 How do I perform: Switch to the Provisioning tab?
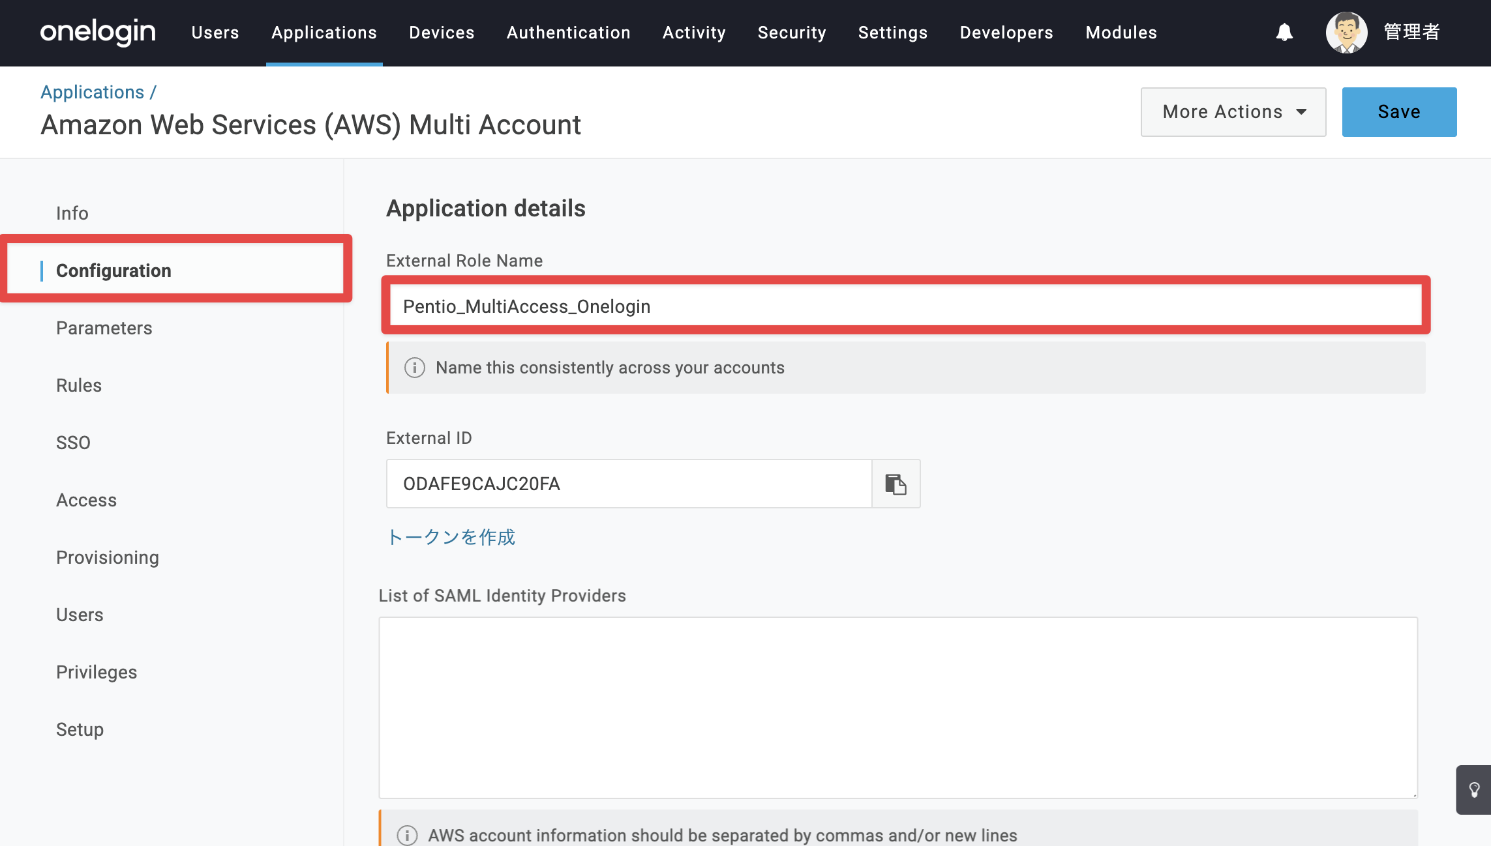[x=108, y=557]
